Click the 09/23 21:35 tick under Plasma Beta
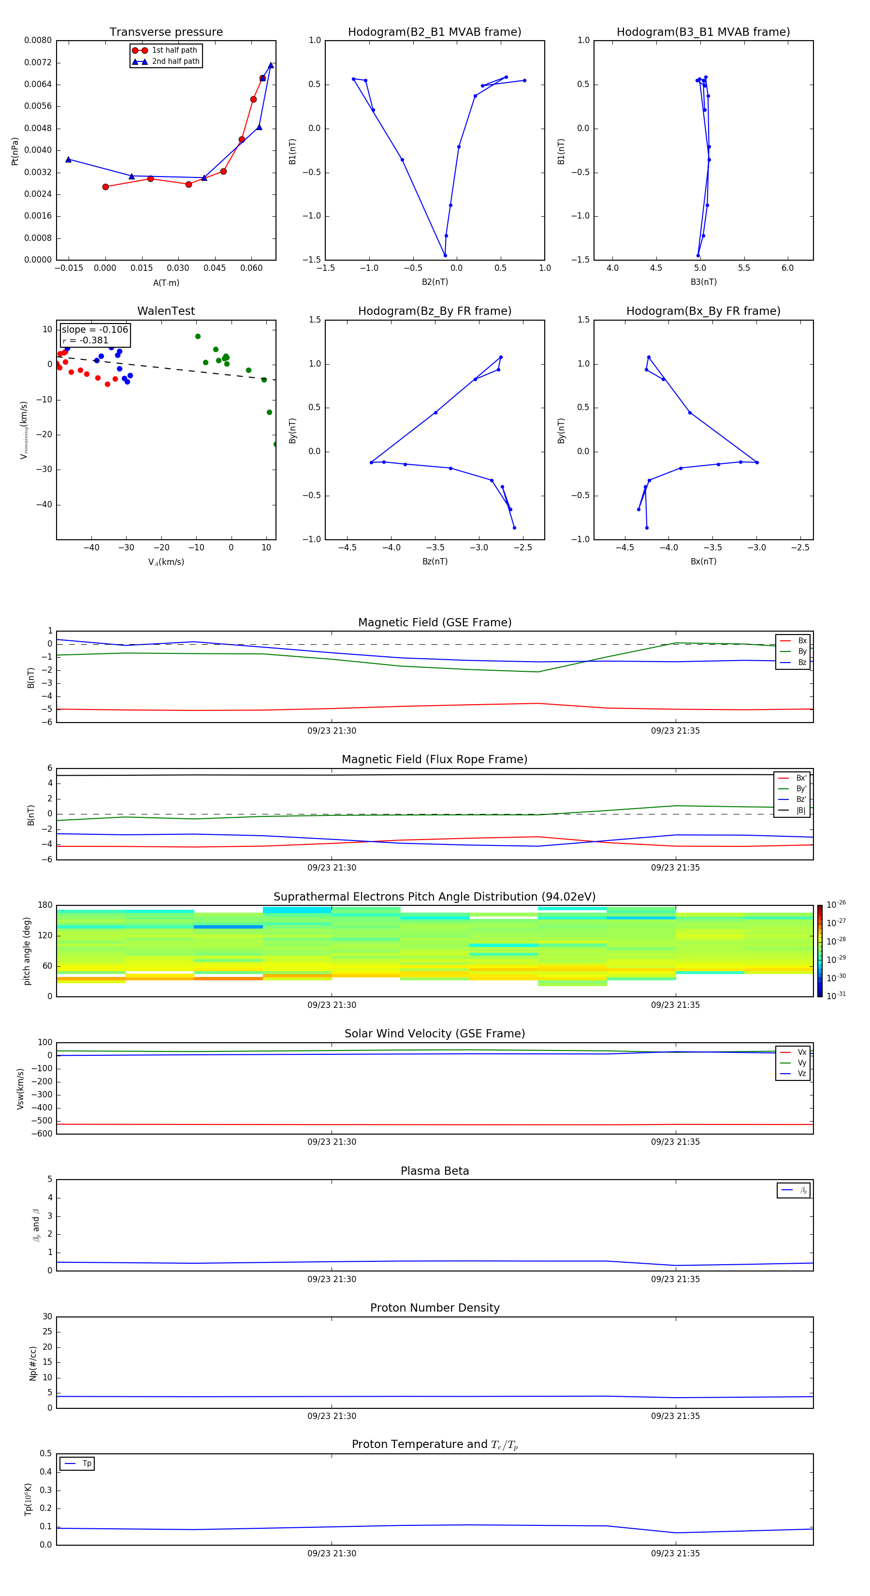This screenshot has height=1596, width=870. tap(675, 1279)
